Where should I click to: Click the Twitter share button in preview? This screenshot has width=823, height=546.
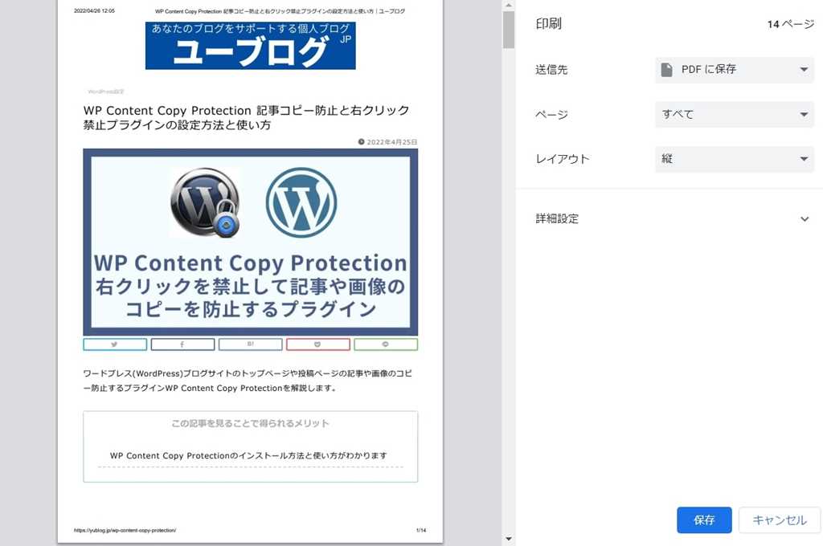point(115,344)
